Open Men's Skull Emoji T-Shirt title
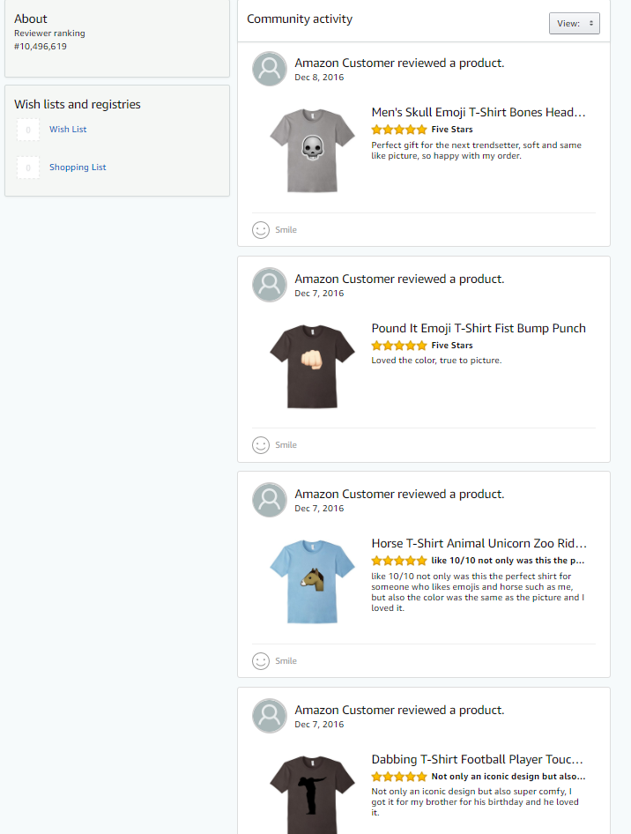This screenshot has height=834, width=631. coord(479,112)
